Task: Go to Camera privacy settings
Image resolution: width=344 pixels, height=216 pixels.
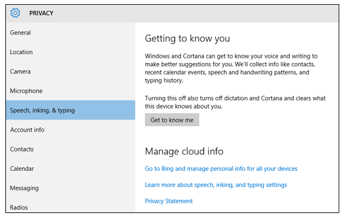Action: coord(71,71)
